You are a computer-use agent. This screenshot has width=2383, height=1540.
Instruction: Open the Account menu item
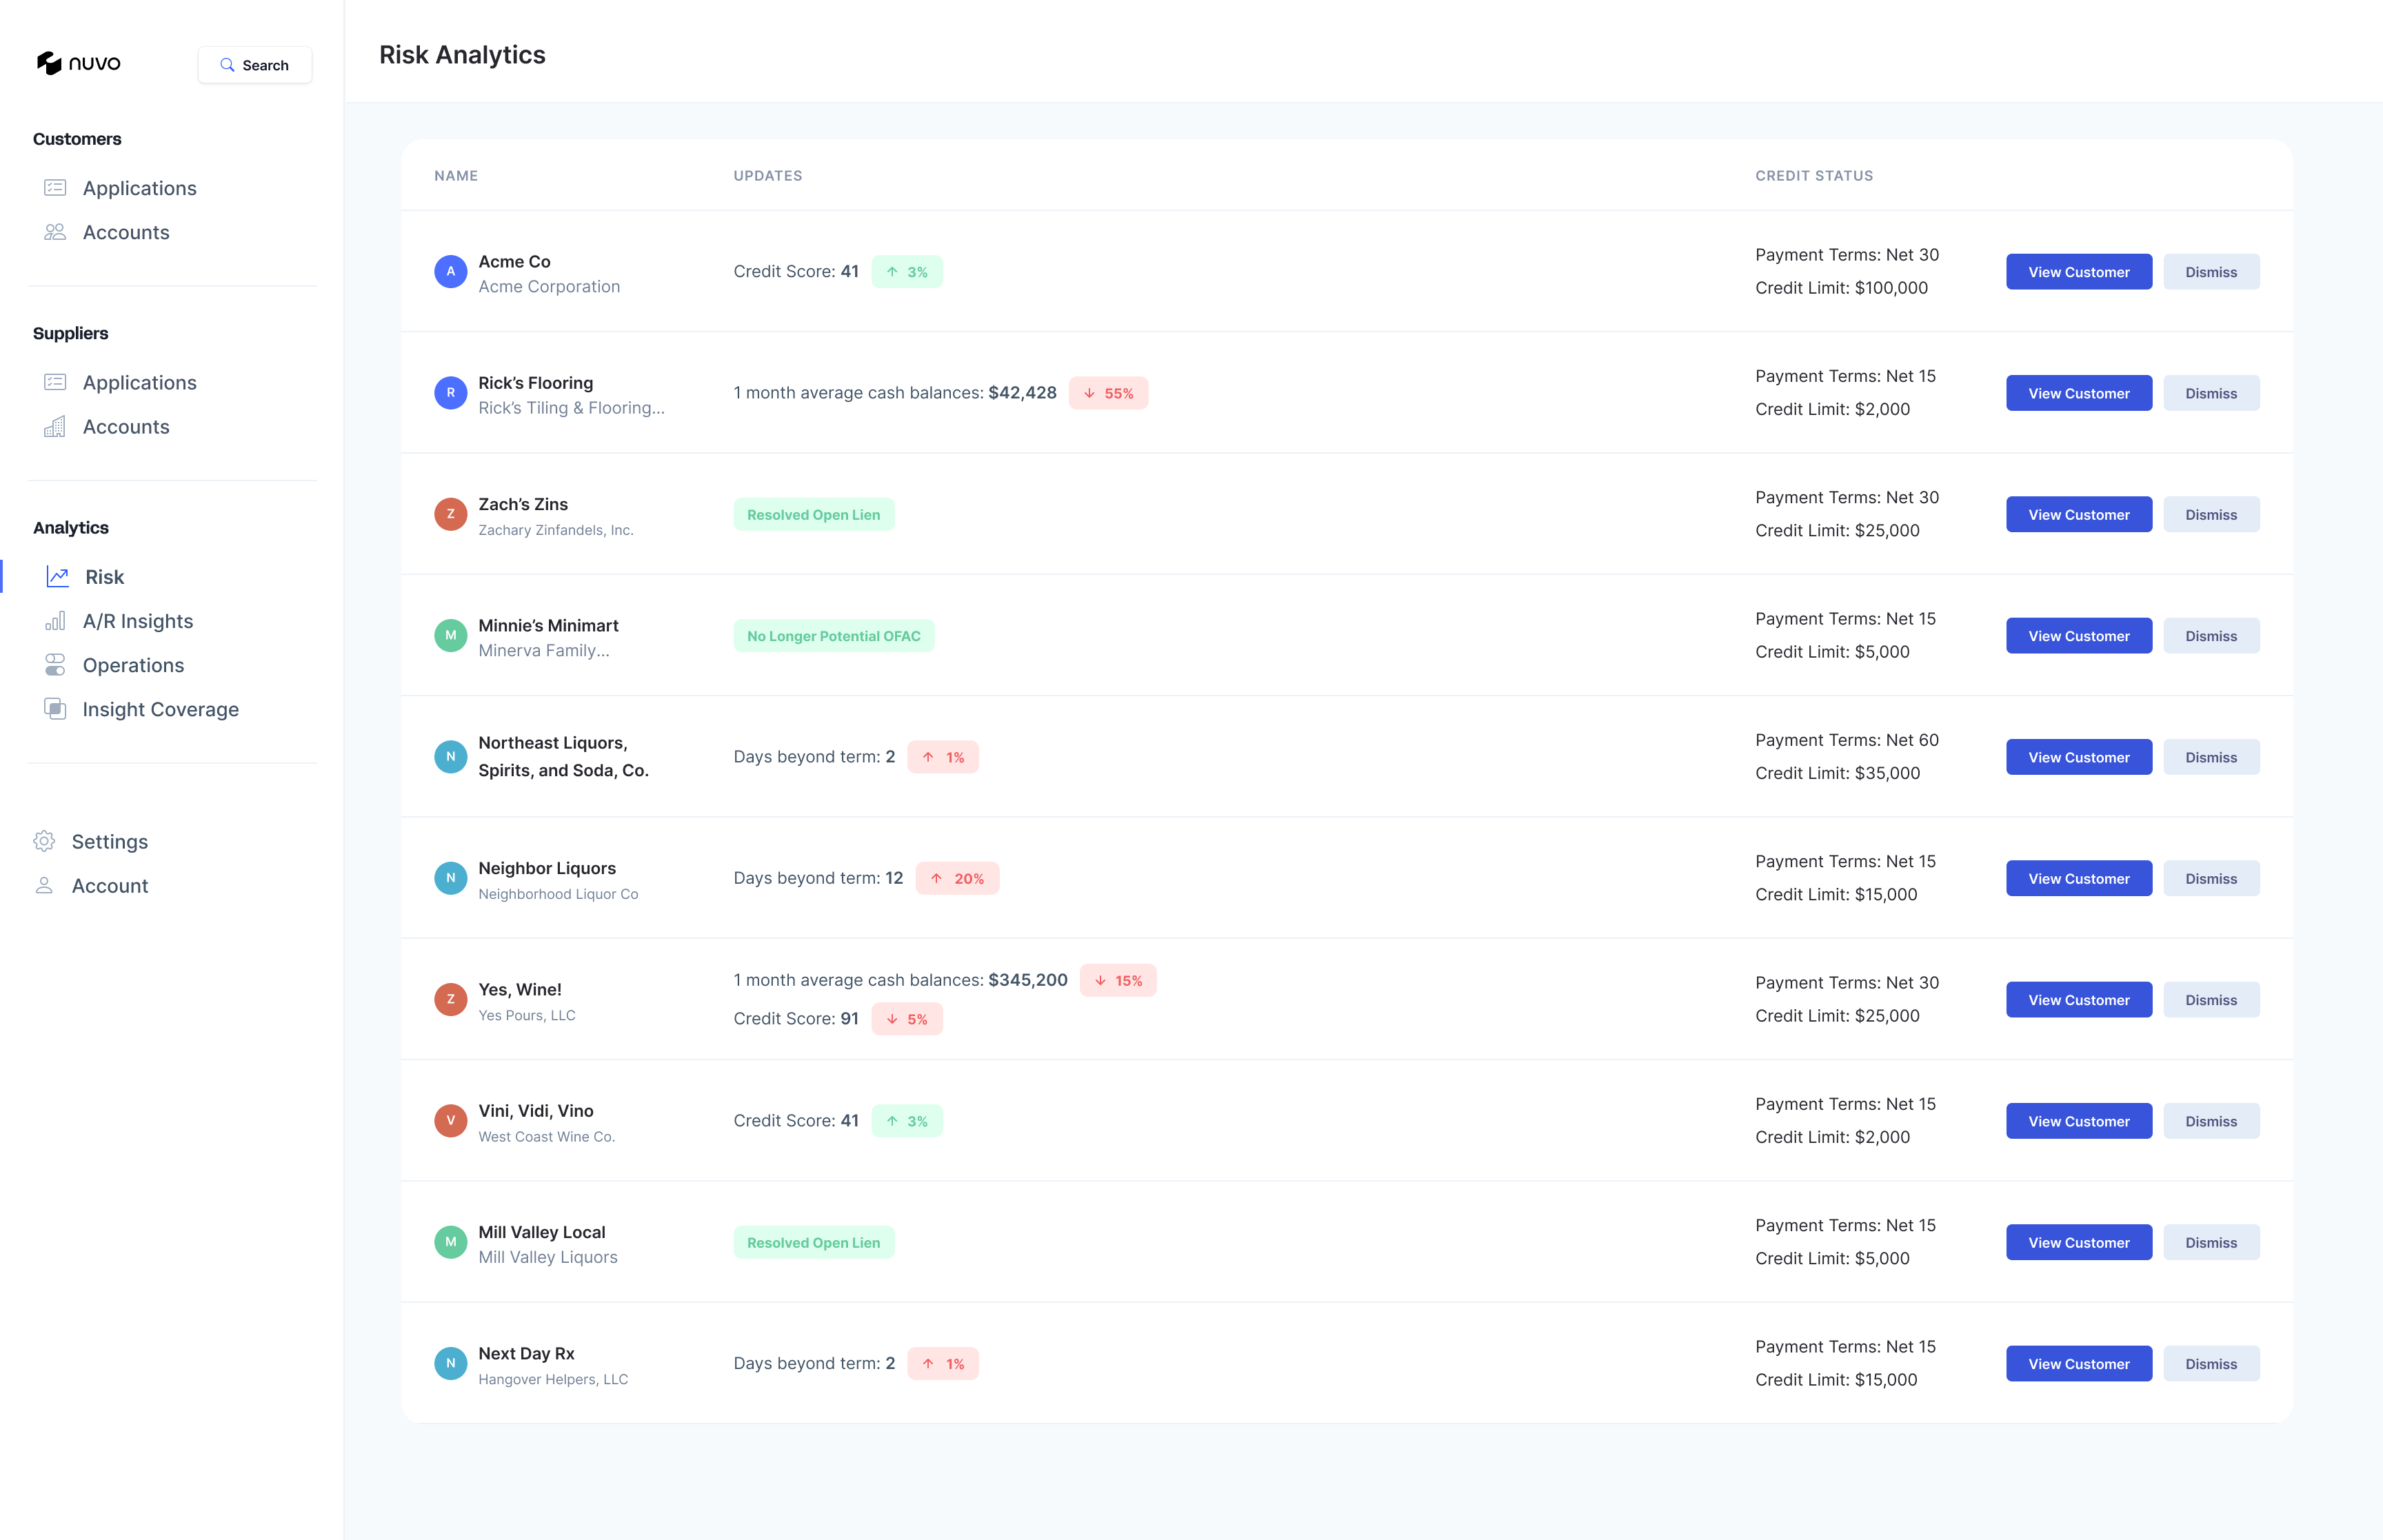coord(109,886)
